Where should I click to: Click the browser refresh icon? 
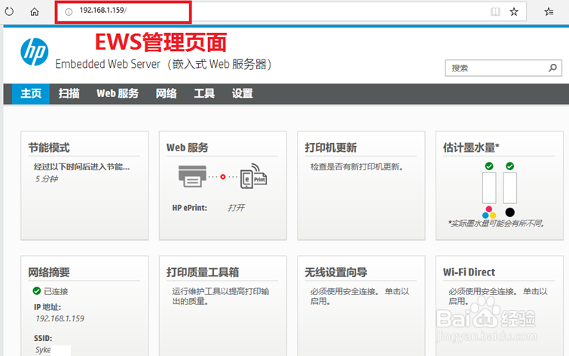click(9, 11)
